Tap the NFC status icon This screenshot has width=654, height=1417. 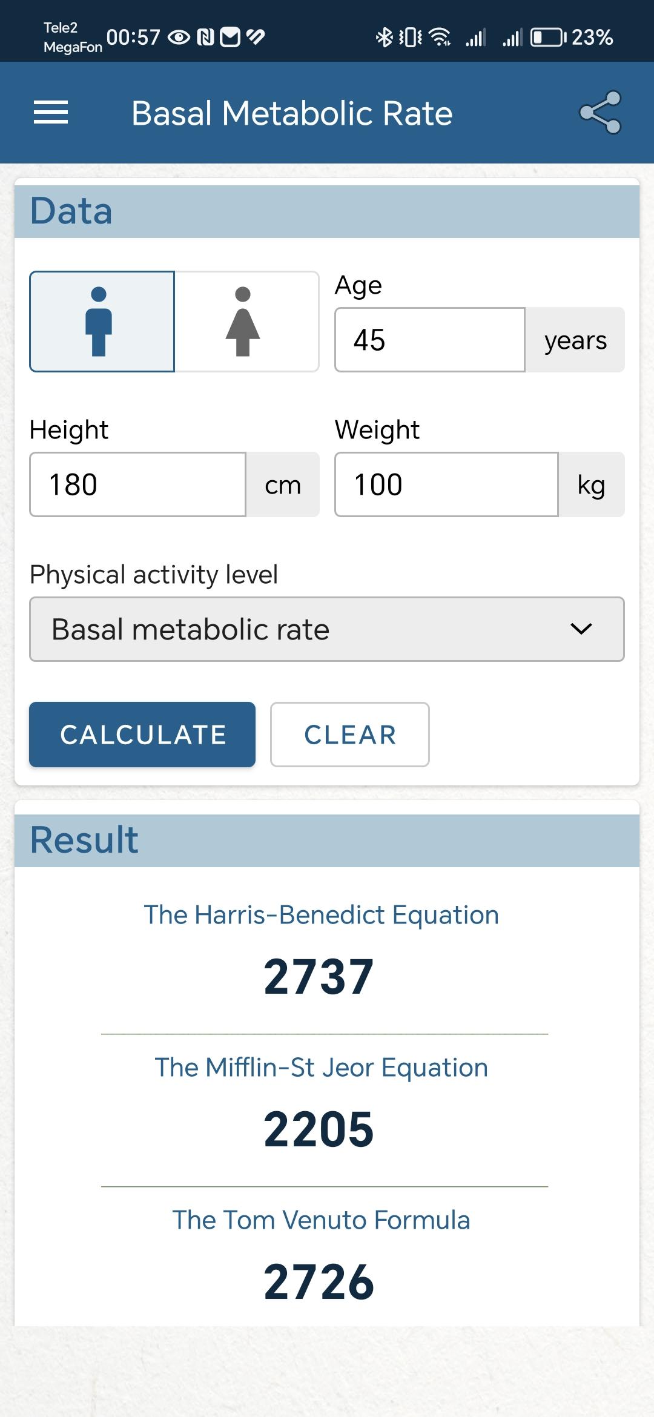(x=206, y=38)
